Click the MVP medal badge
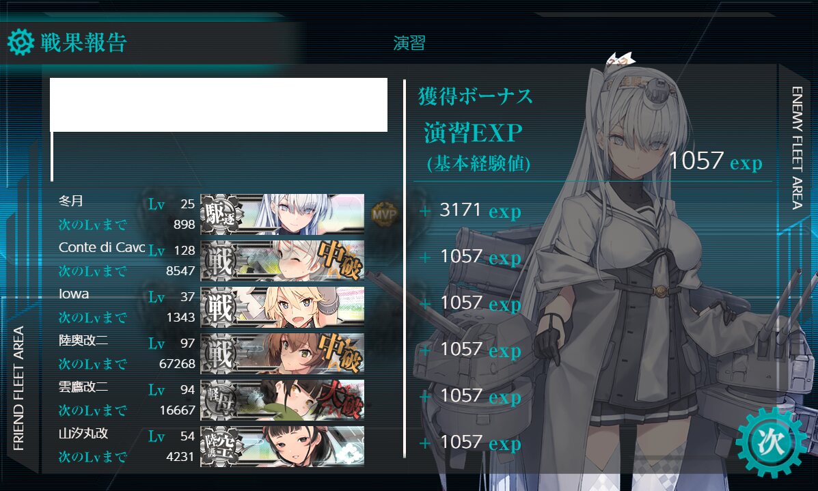Image resolution: width=818 pixels, height=491 pixels. click(385, 214)
